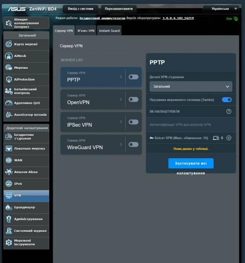Expand WireGuard VPN server with its chevron

[121, 144]
